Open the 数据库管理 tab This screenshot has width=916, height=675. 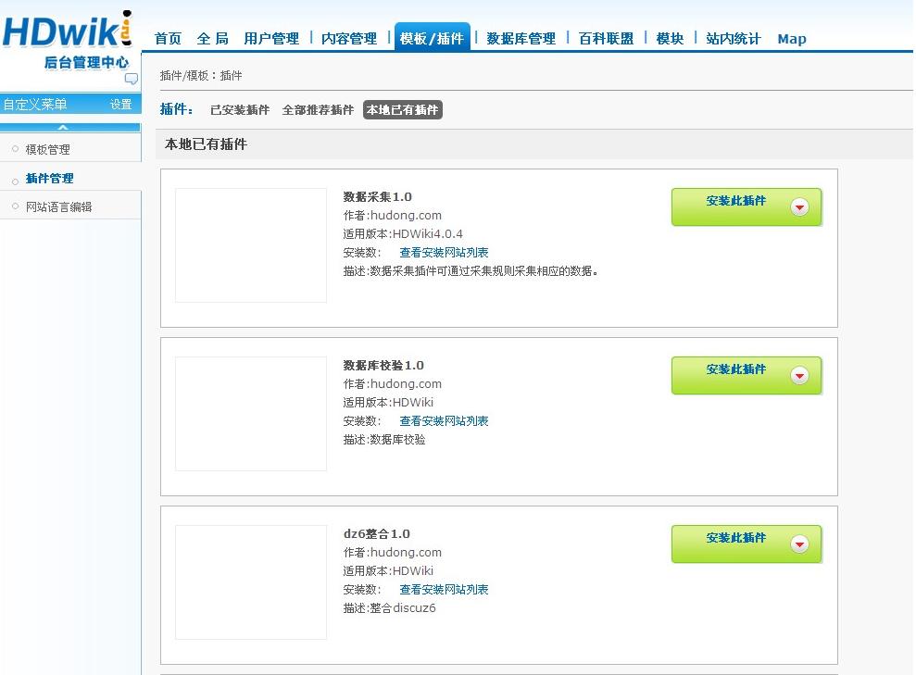click(x=521, y=39)
